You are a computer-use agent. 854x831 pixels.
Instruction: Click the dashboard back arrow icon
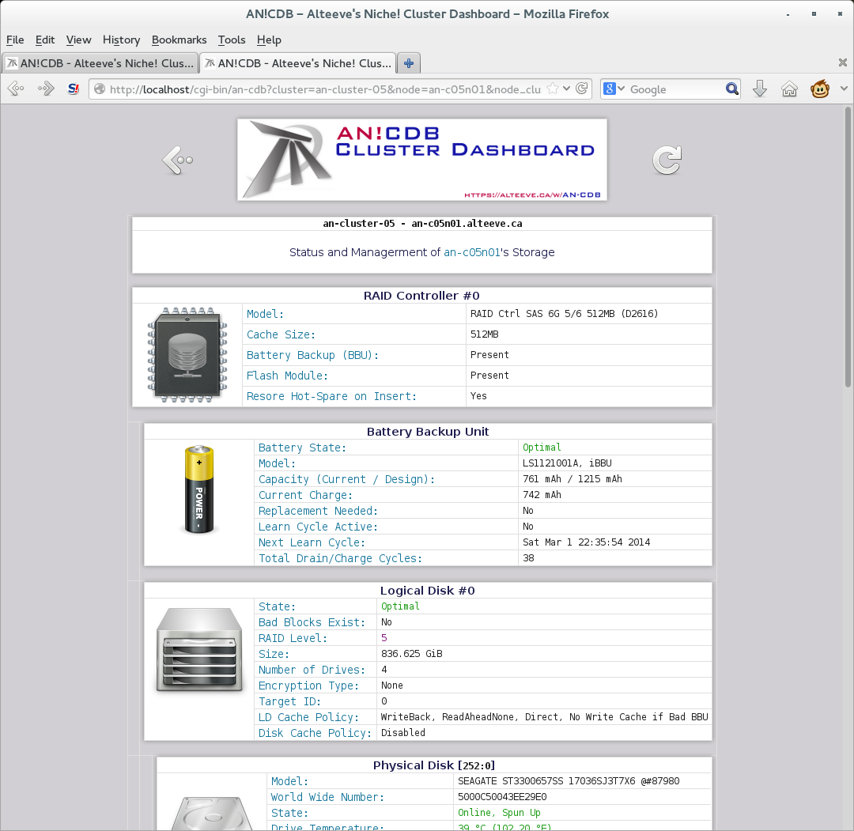(x=178, y=160)
